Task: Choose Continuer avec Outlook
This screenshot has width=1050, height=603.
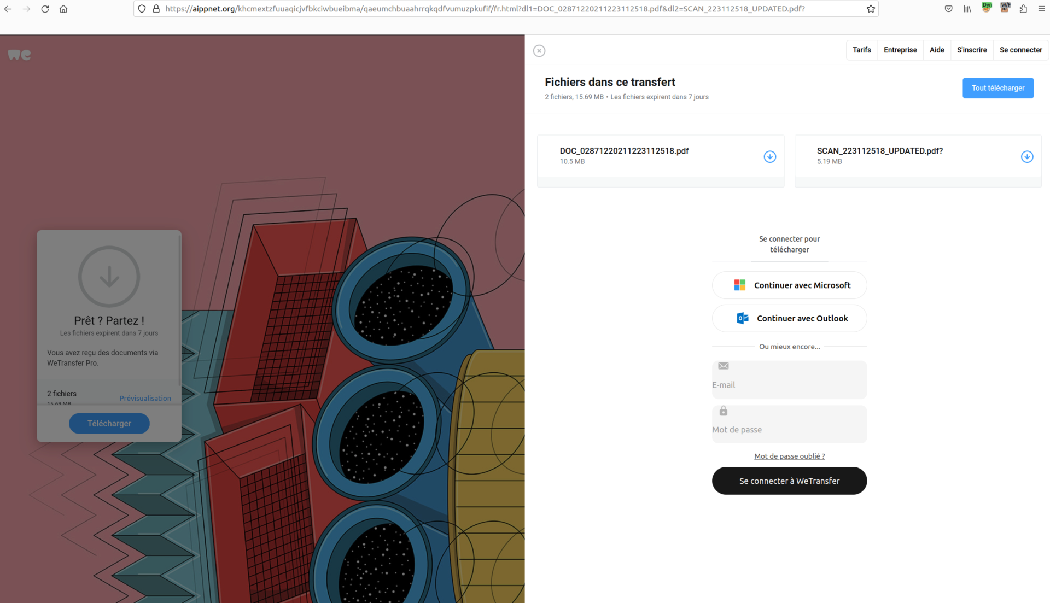Action: point(789,318)
